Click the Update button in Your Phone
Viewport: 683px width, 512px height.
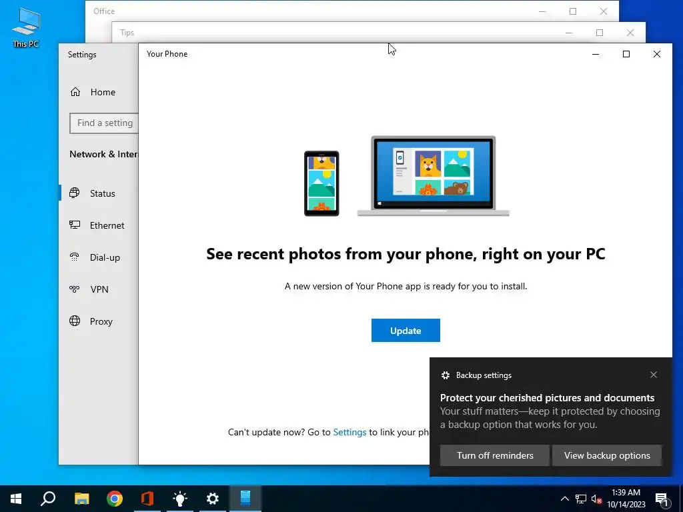[x=406, y=331]
